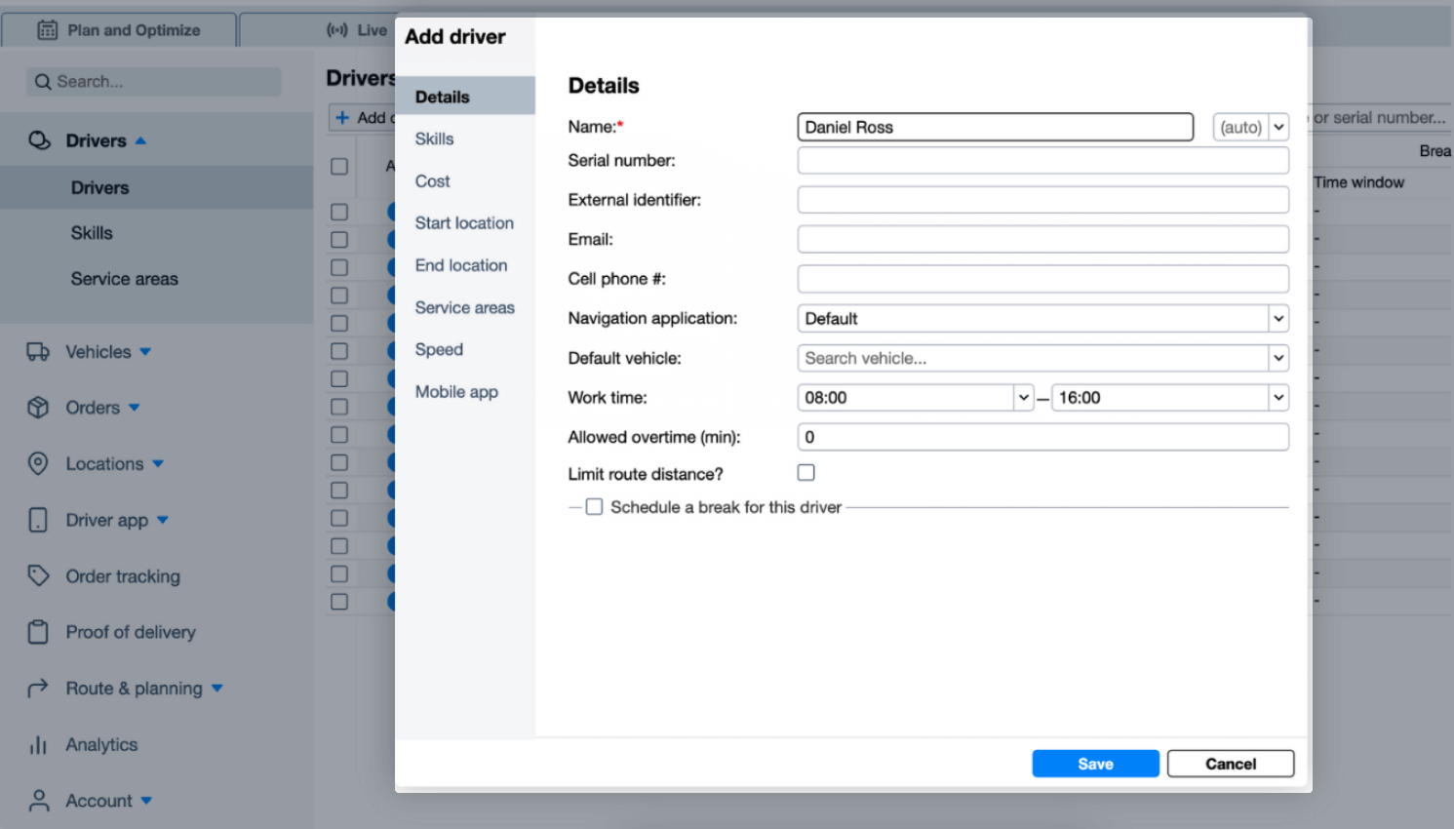Viewport: 1454px width, 829px height.
Task: Select the Plan and Optimize tab
Action: pyautogui.click(x=117, y=30)
